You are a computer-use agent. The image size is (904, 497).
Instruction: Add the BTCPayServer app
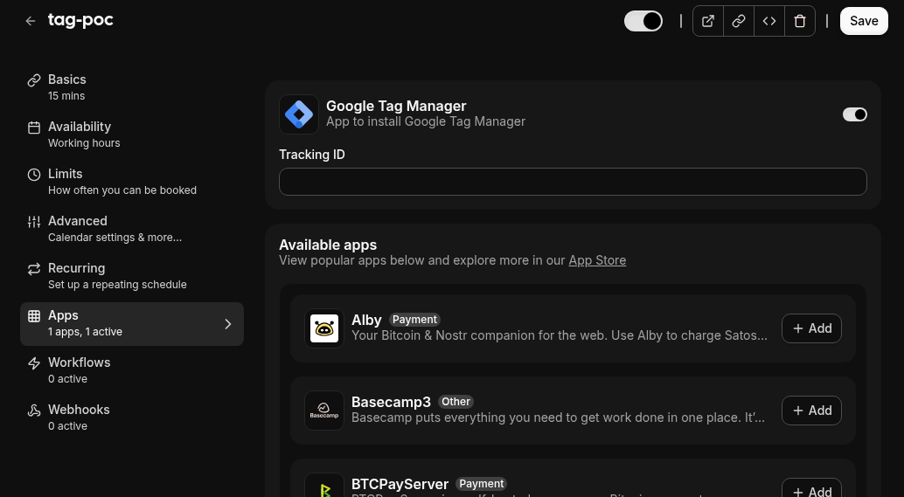(811, 489)
